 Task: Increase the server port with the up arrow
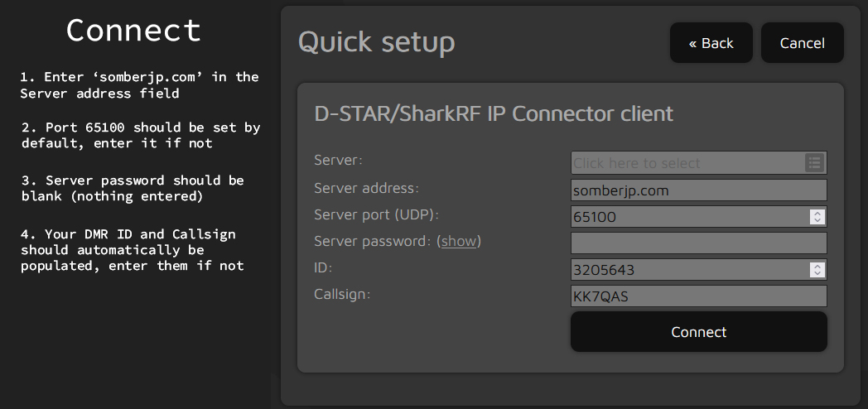[817, 213]
